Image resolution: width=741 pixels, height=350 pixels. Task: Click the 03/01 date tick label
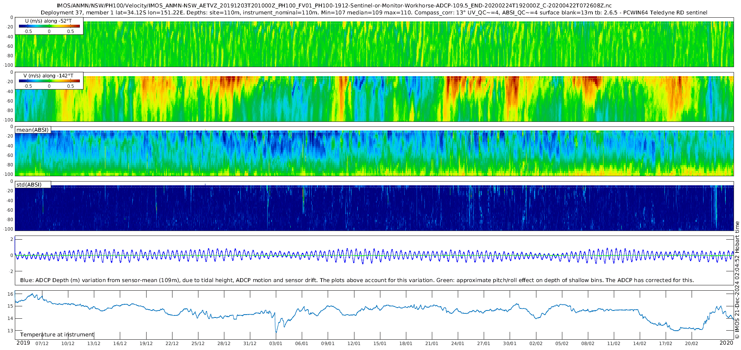pyautogui.click(x=275, y=343)
